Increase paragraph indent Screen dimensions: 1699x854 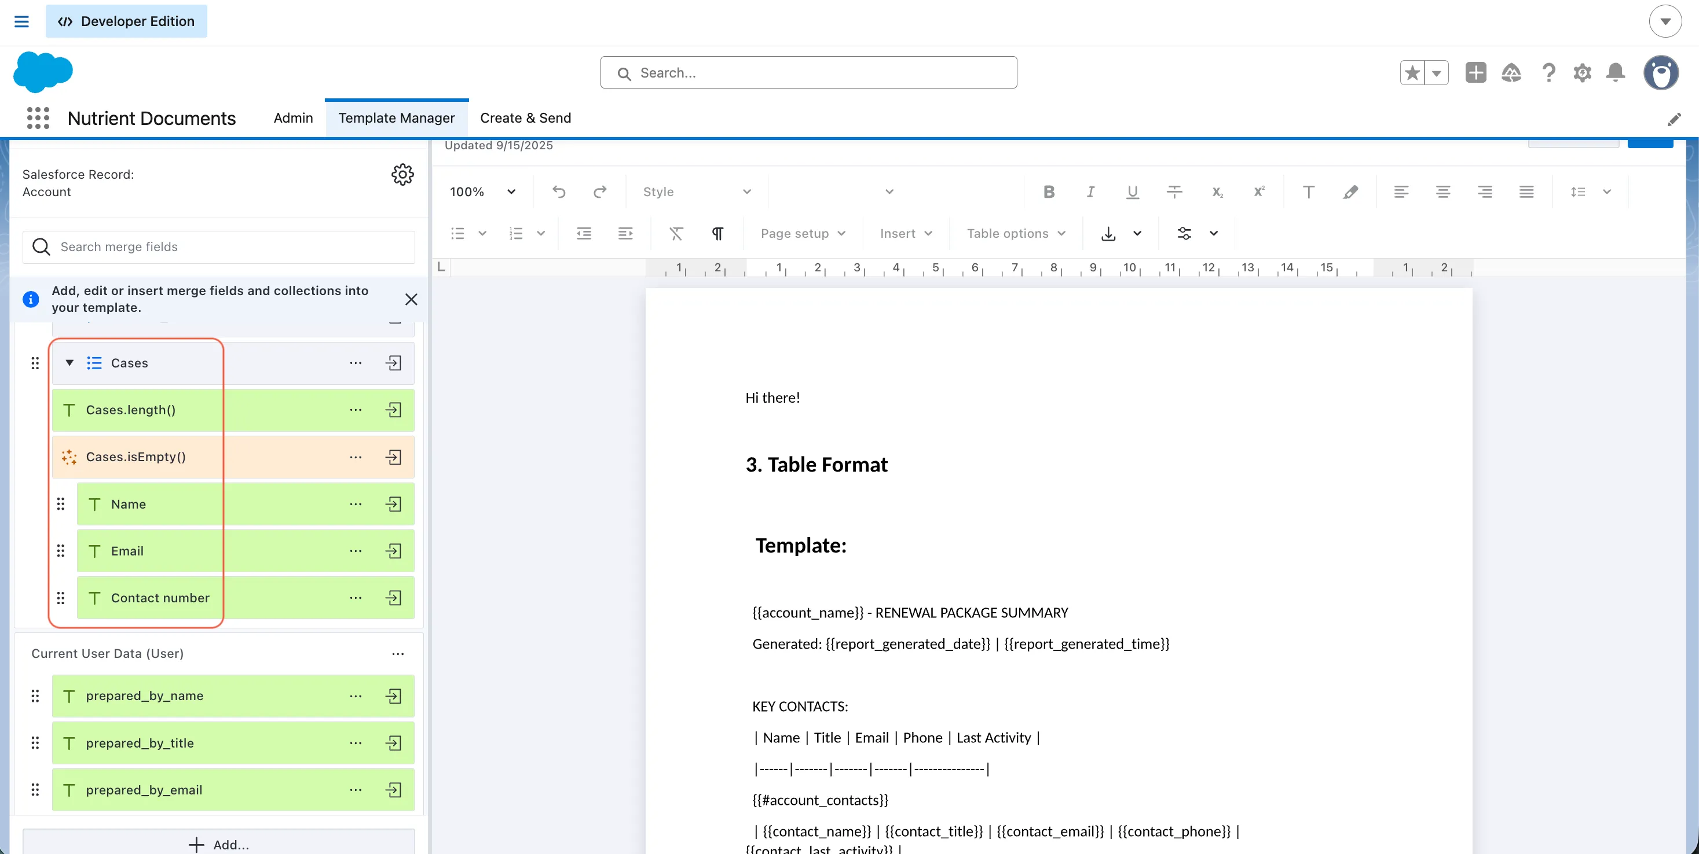click(x=625, y=233)
